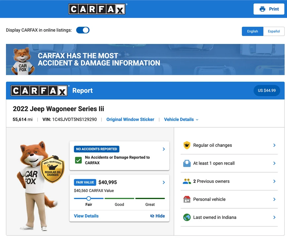This screenshot has width=287, height=238.
Task: Expand the Vehicle Details dropdown
Action: click(x=181, y=119)
